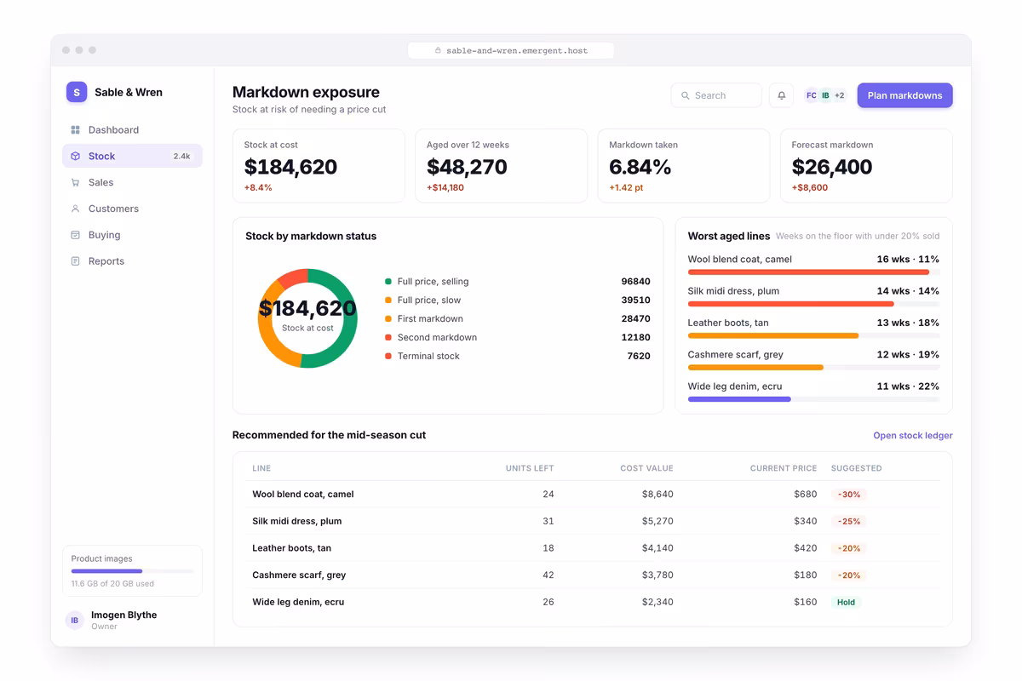The image size is (1022, 681).
Task: Click the search magnifier icon
Action: click(686, 96)
